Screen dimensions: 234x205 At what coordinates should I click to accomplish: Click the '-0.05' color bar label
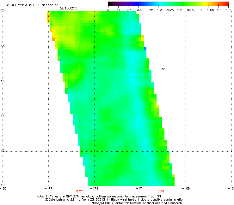pyautogui.click(x=210, y=10)
